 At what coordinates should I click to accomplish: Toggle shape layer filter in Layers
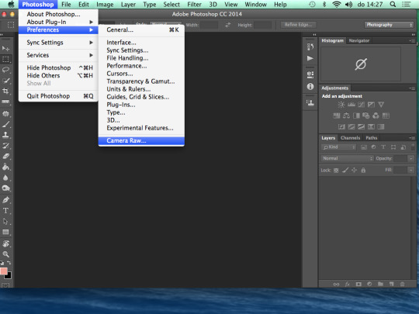tap(393, 147)
